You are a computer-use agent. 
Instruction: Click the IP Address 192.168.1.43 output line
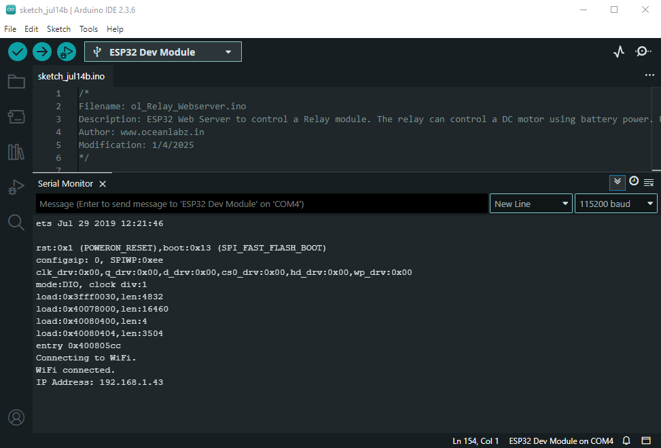tap(99, 382)
